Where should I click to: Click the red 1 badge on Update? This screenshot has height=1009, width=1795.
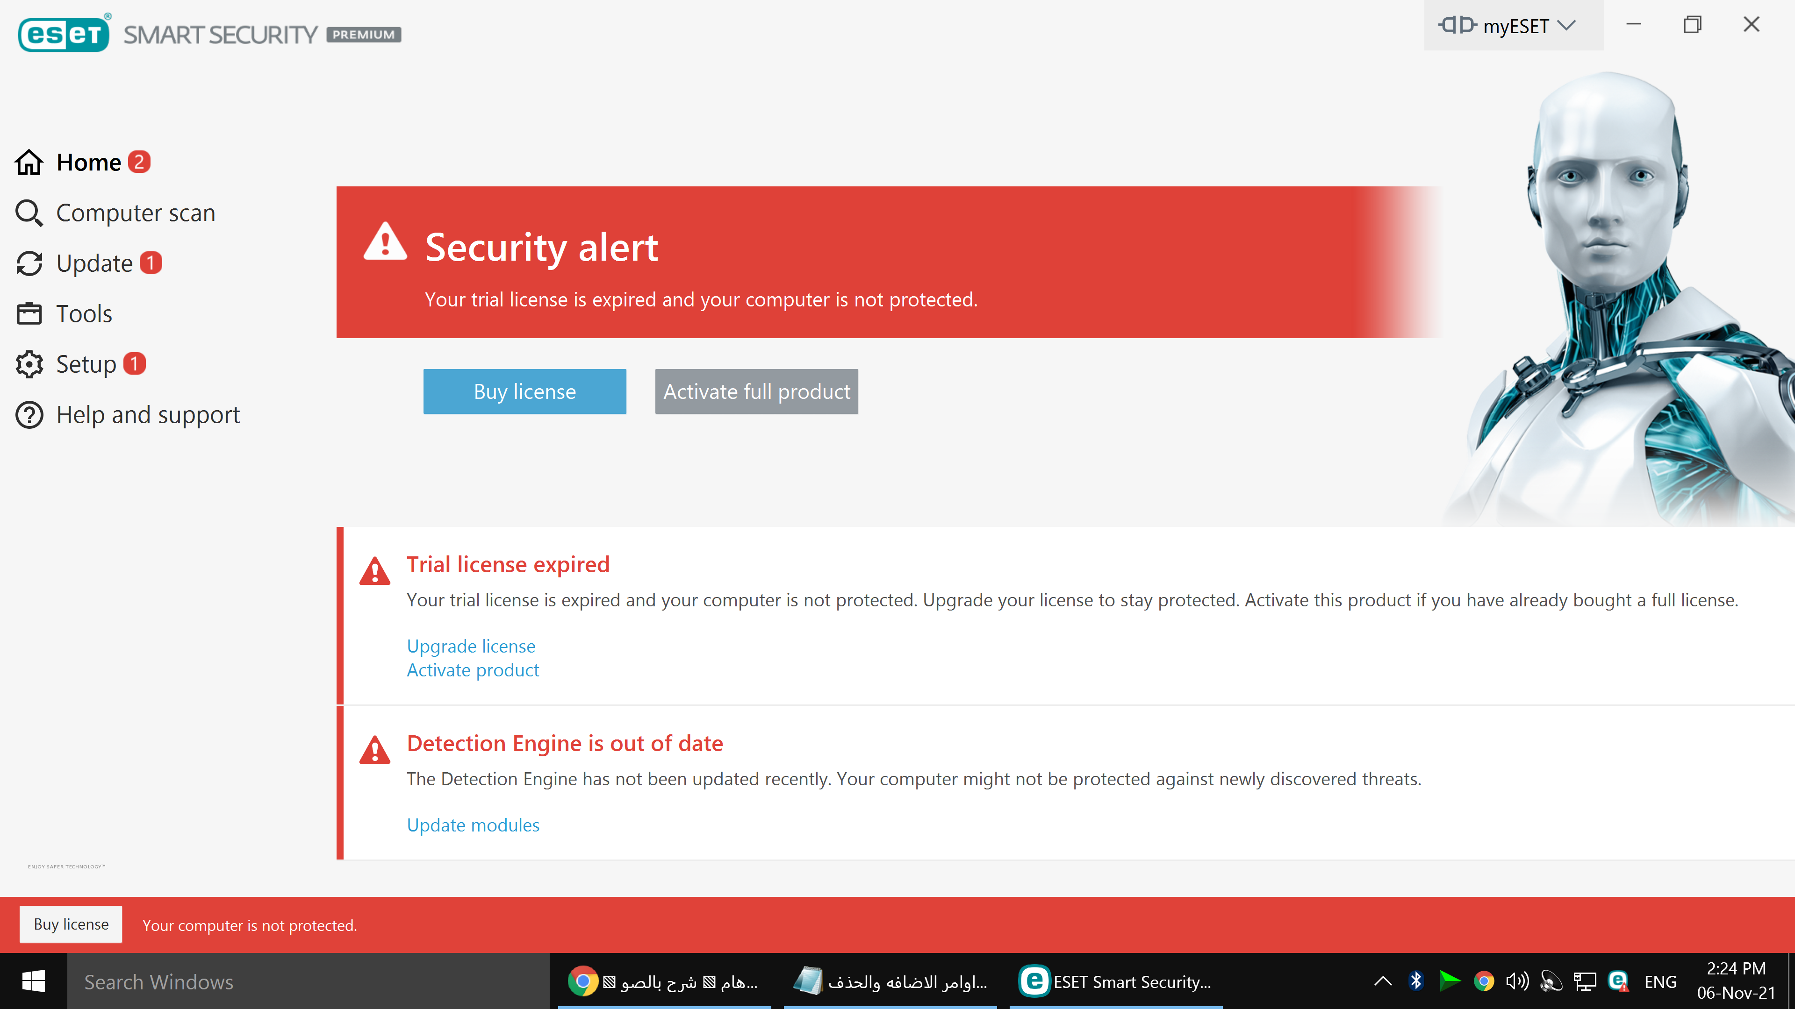point(151,263)
